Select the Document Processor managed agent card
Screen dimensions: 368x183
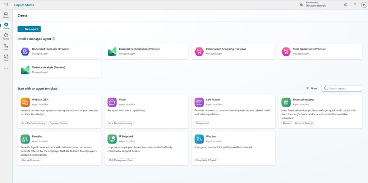pos(59,51)
